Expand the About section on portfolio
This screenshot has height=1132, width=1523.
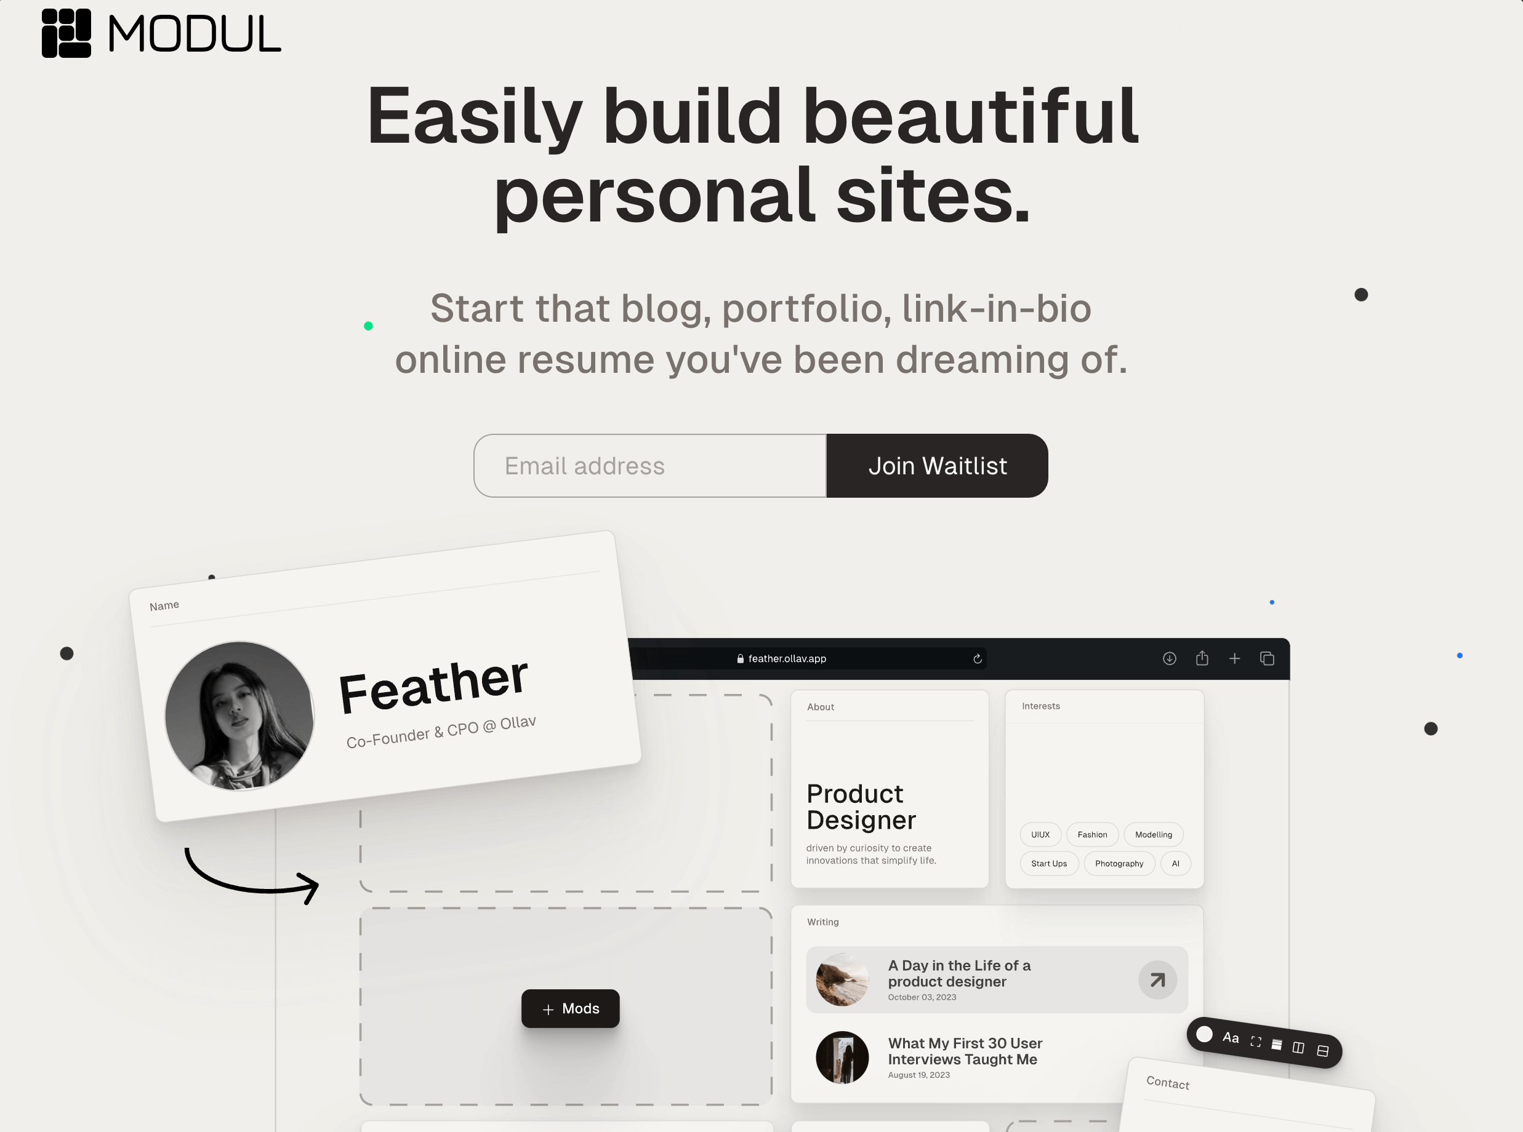coord(821,707)
